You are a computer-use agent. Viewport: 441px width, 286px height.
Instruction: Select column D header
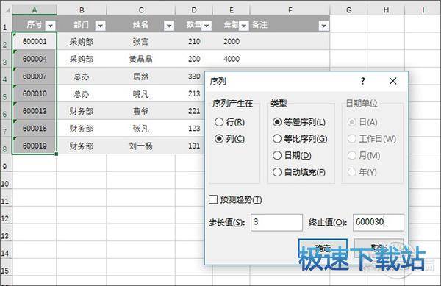[x=194, y=10]
